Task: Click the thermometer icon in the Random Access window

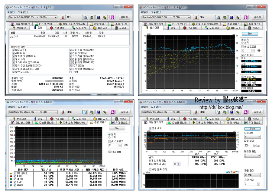Action: pos(63,112)
